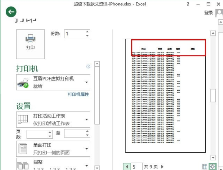Screen dimensions: 223x170
Task: Click the Help question mark icon
Action: tap(188, 4)
